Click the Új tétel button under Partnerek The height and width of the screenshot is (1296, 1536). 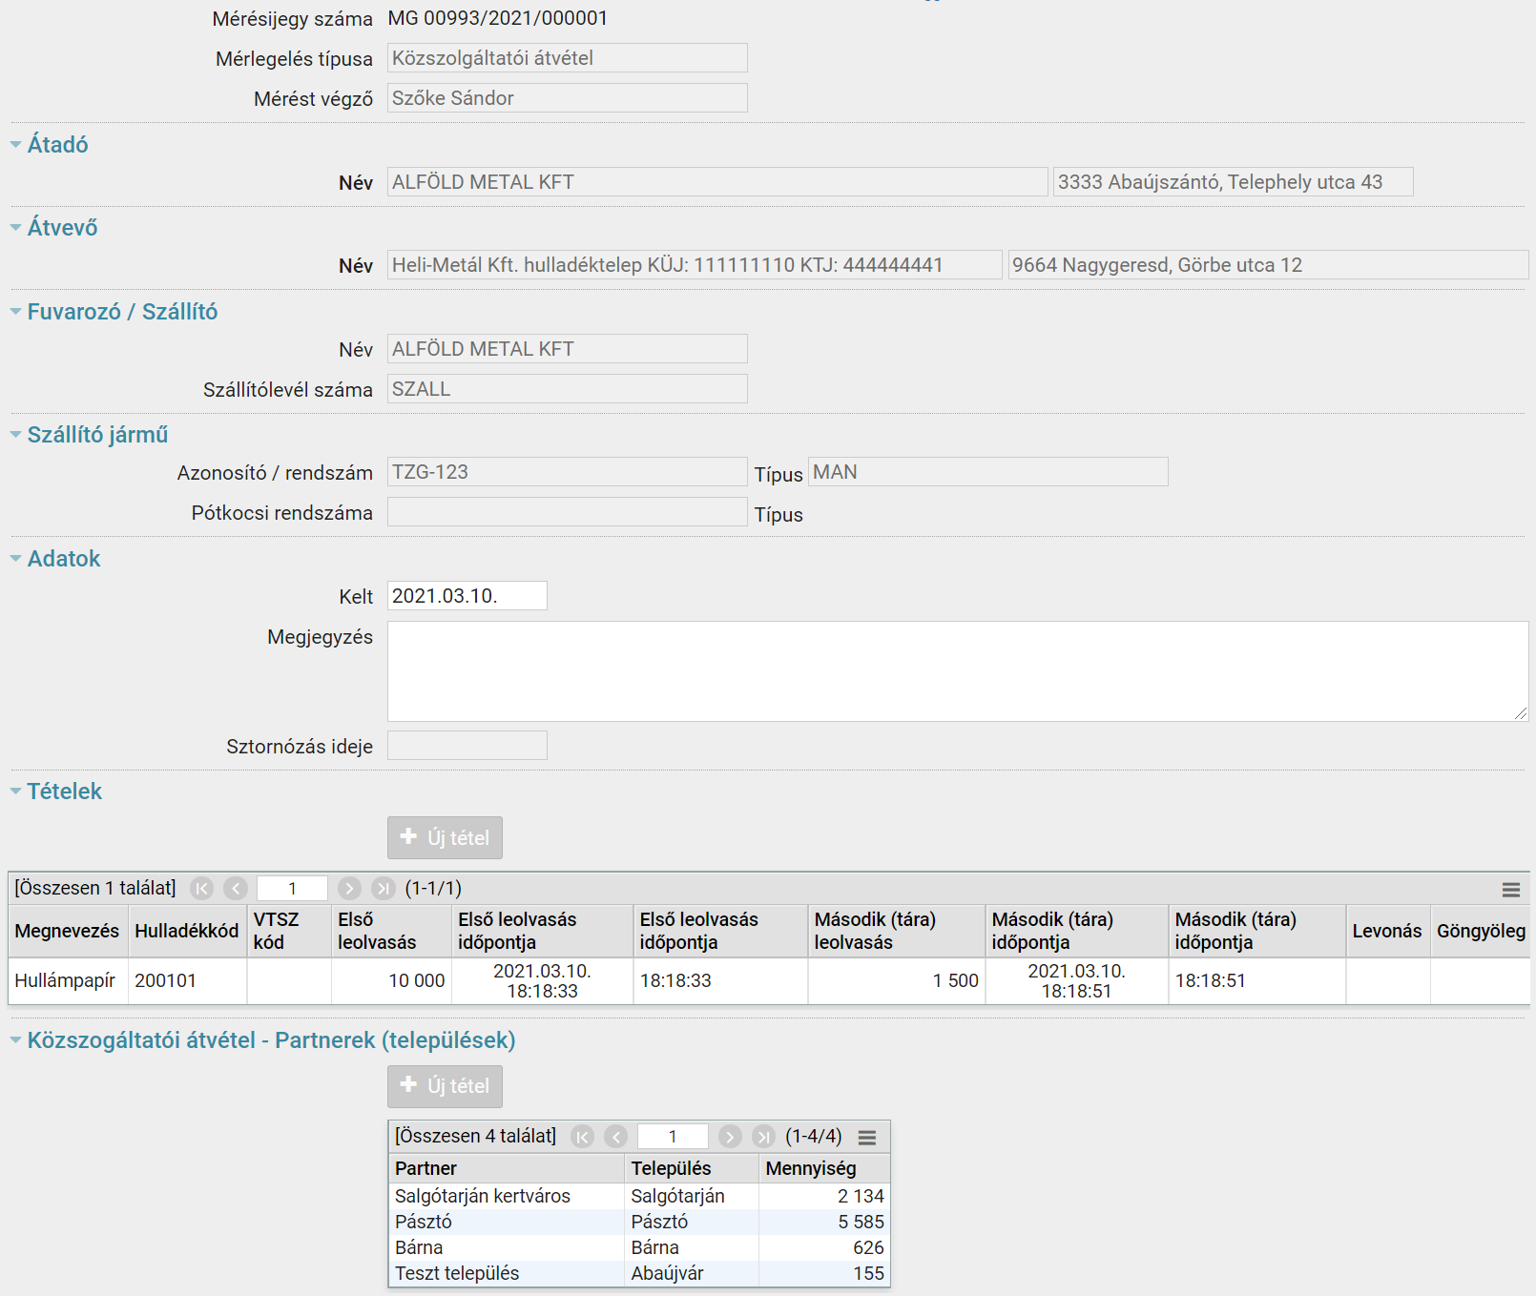[445, 1086]
